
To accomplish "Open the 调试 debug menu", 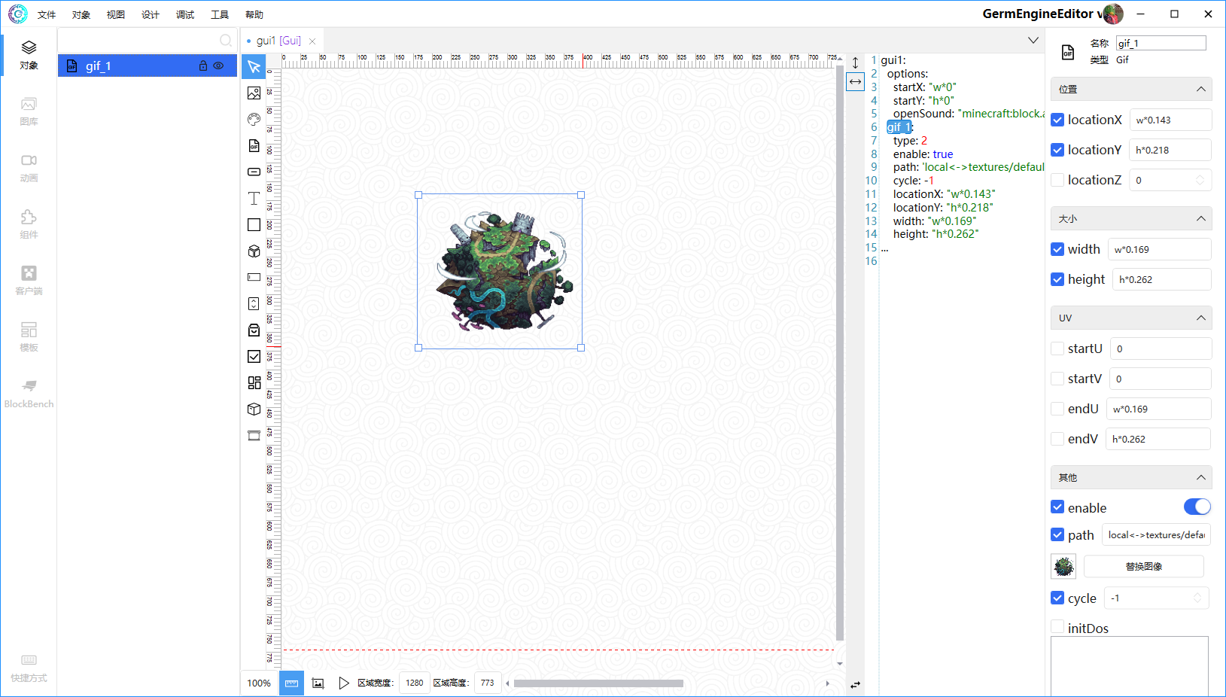I will click(185, 14).
